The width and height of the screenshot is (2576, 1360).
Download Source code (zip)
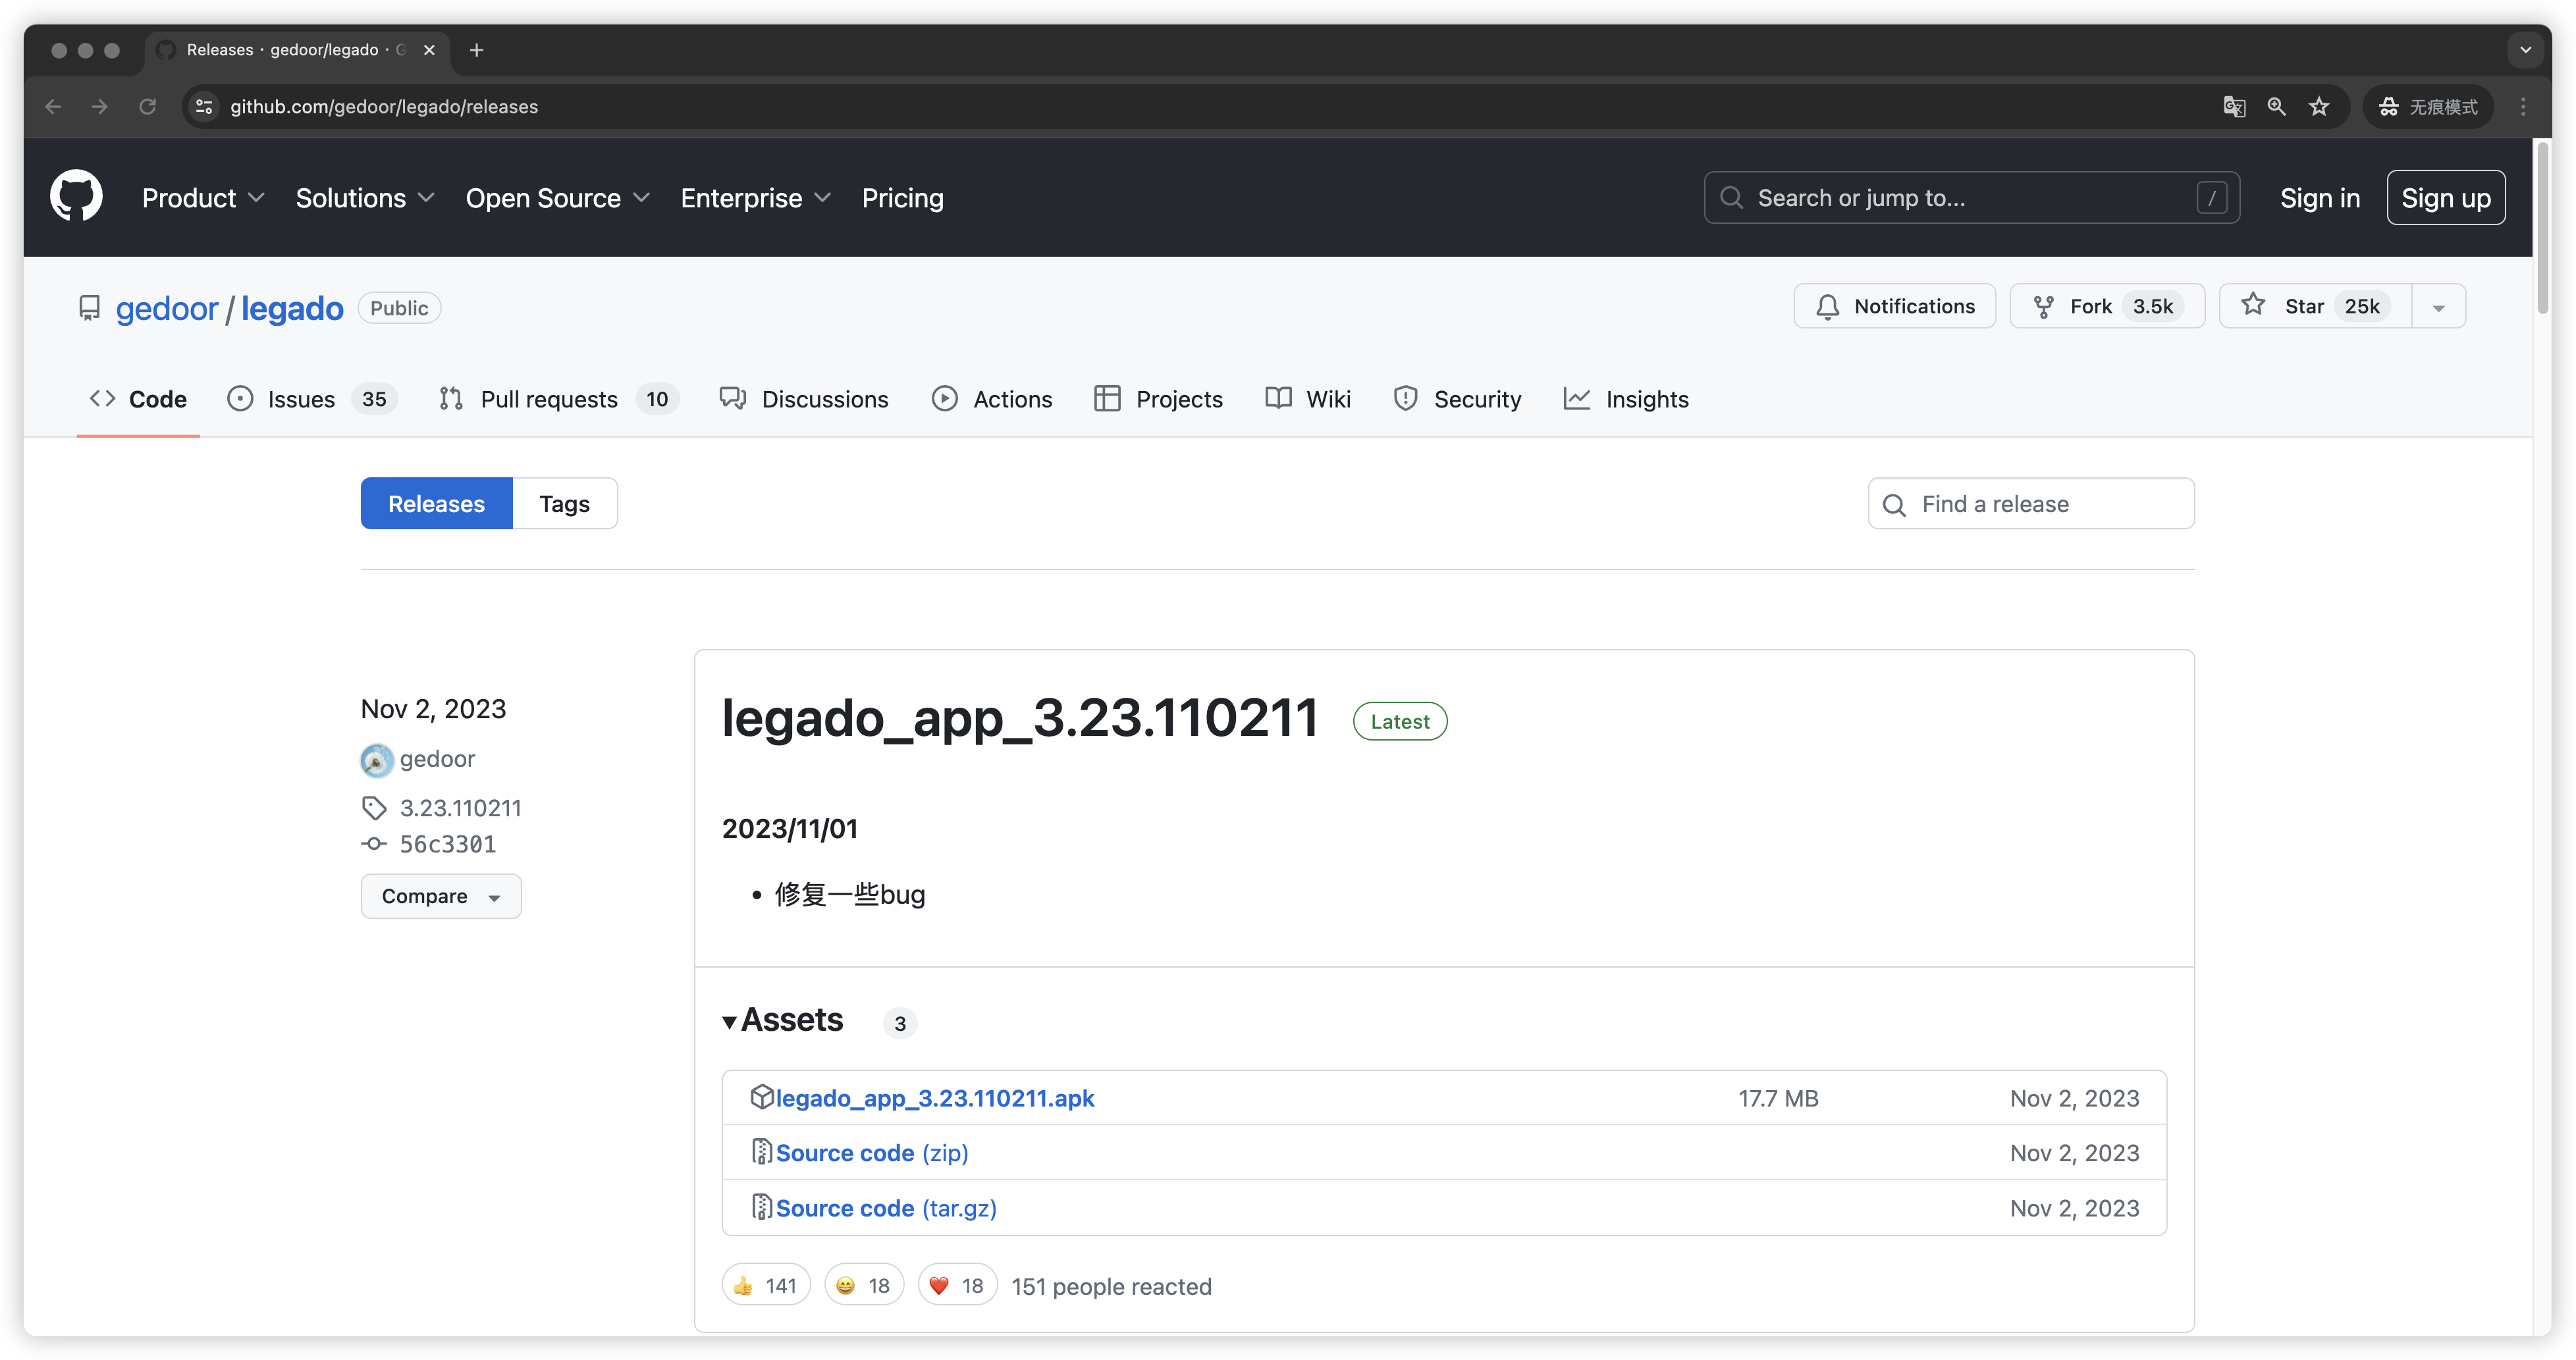872,1153
